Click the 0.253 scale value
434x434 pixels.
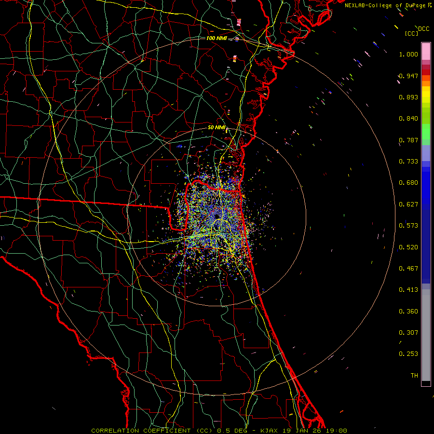[x=408, y=354]
